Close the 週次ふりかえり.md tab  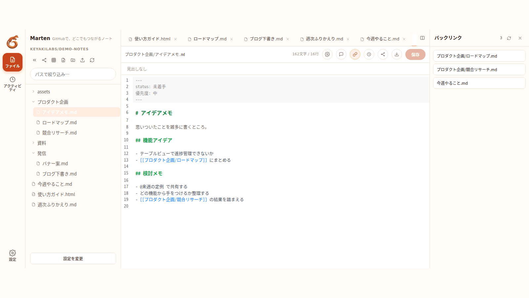tap(348, 39)
